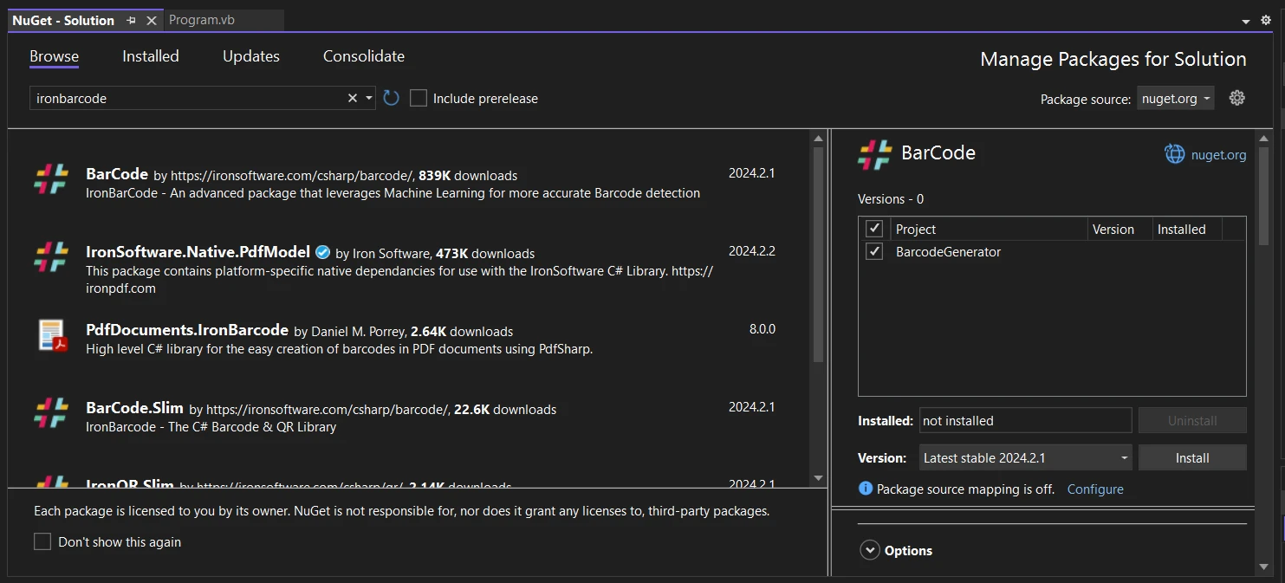Click the globe icon beside nuget.org
Image resolution: width=1285 pixels, height=583 pixels.
click(x=1174, y=154)
